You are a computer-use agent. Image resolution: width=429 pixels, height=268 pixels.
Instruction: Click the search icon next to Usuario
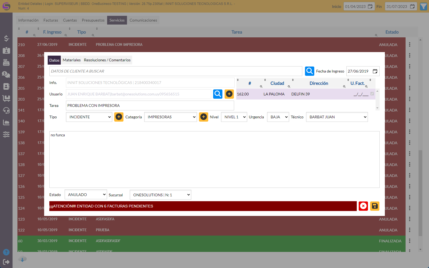pos(217,94)
